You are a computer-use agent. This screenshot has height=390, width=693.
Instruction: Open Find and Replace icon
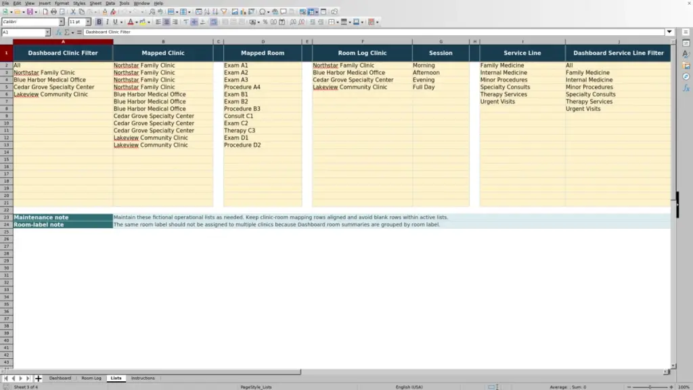pyautogui.click(x=152, y=12)
